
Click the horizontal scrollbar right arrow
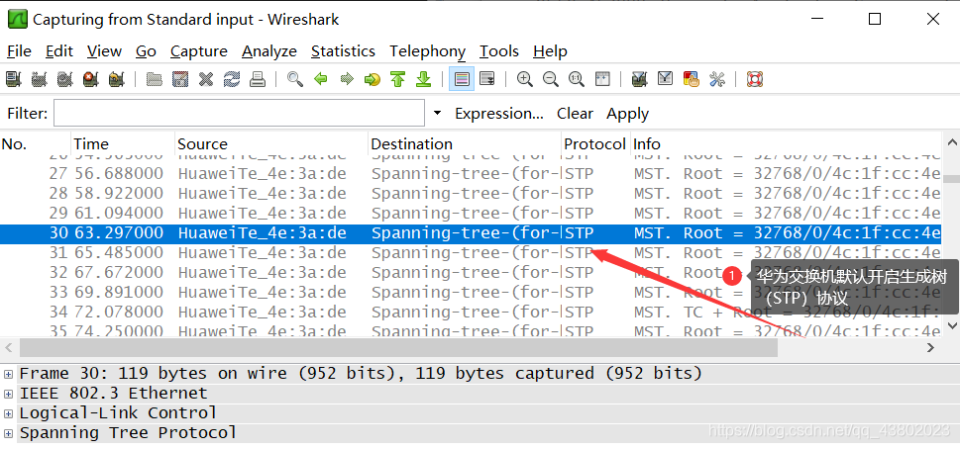coord(931,347)
